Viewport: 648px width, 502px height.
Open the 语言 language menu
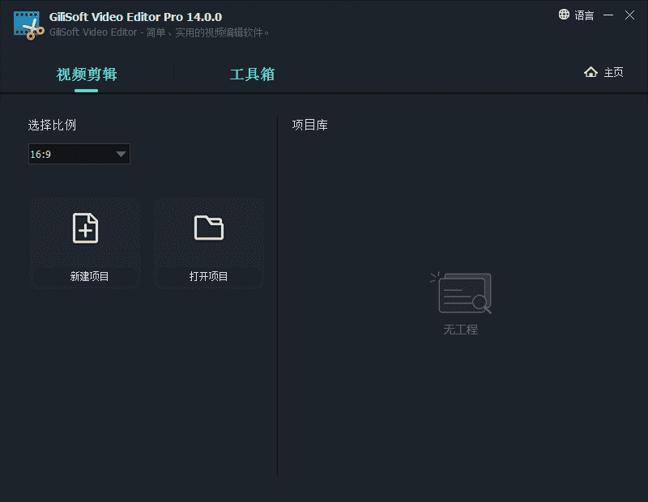click(584, 15)
